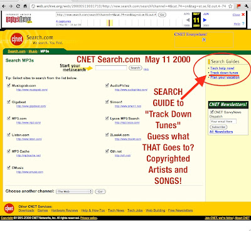Screen dimensions: 251x231
Task: Open Music breadcrumb link
Action: click(33, 51)
